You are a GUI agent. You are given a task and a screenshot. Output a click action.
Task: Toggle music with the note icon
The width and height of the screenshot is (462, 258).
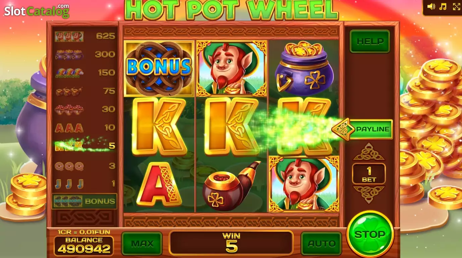(443, 7)
